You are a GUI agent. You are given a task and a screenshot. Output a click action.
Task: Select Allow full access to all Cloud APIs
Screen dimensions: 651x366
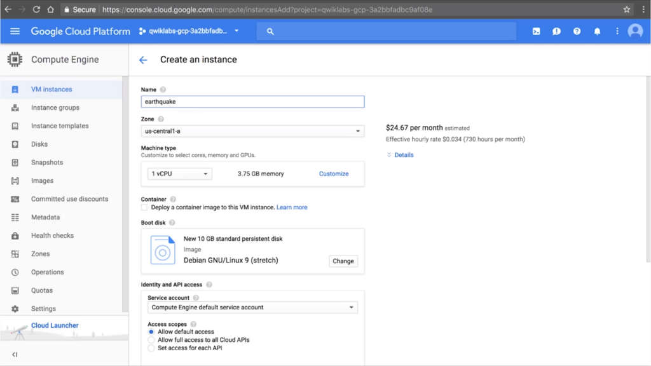point(151,340)
